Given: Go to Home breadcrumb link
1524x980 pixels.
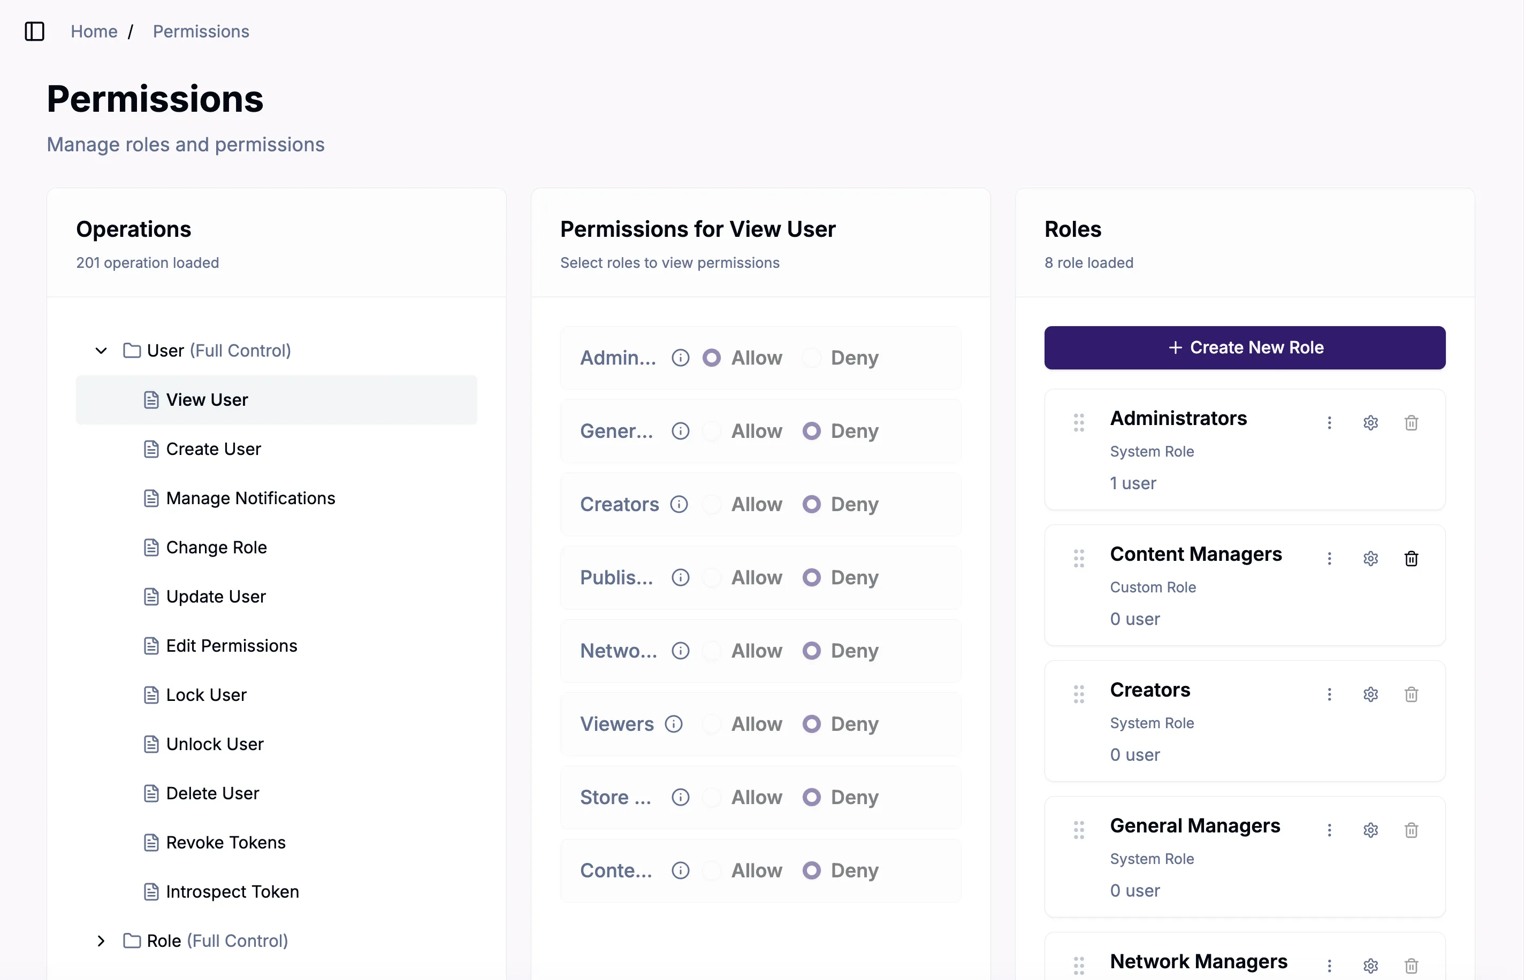Looking at the screenshot, I should click(x=94, y=31).
